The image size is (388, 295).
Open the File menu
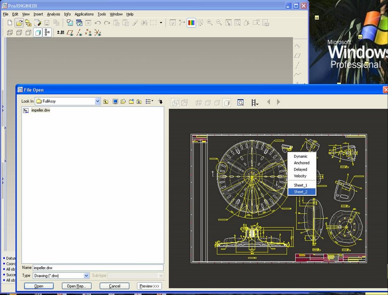5,14
